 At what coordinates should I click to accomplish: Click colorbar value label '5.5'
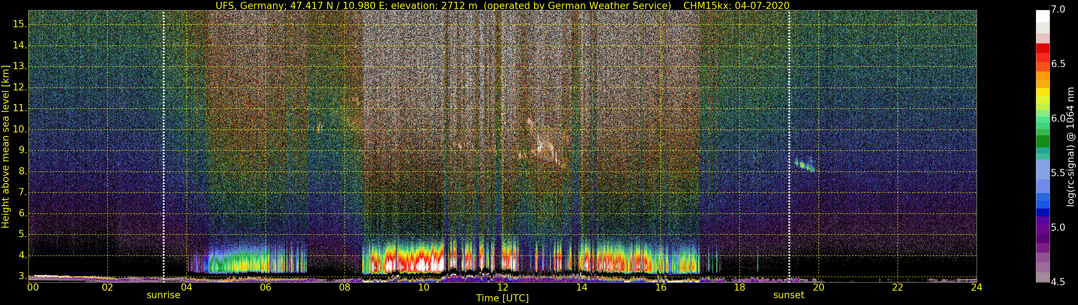[x=1058, y=173]
